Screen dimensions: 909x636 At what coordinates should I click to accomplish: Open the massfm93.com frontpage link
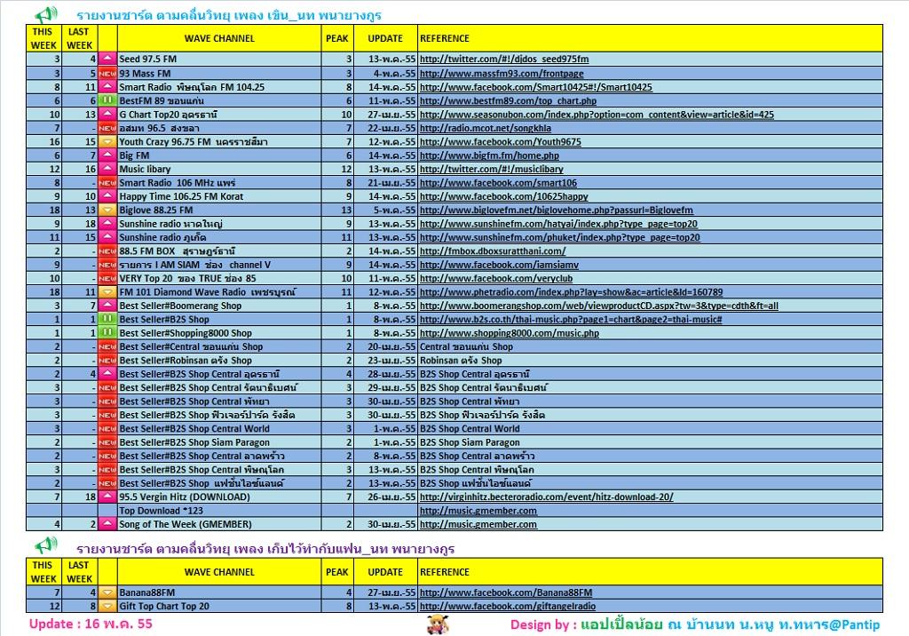coord(502,74)
